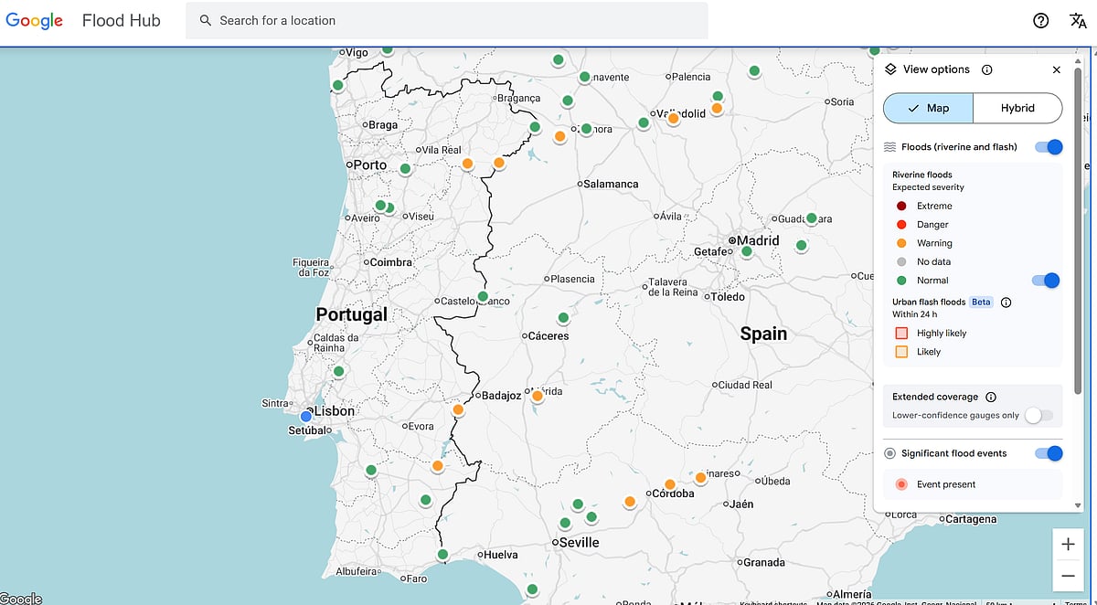The height and width of the screenshot is (605, 1097).
Task: Click the layers icon in View options header
Action: coord(889,69)
